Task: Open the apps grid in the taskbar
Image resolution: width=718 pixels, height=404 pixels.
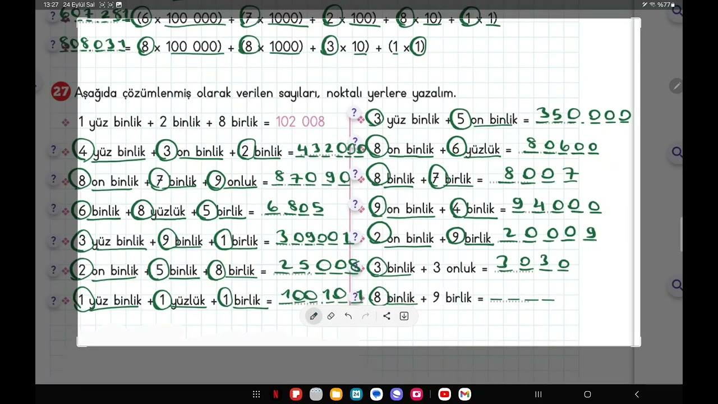Action: point(256,394)
